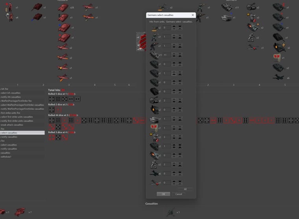Set flag unit casualties to minimum
This screenshot has height=219, width=299.
(180, 129)
